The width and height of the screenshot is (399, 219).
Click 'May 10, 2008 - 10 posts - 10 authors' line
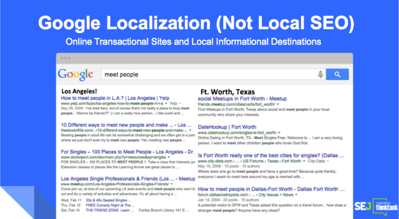coord(229,166)
